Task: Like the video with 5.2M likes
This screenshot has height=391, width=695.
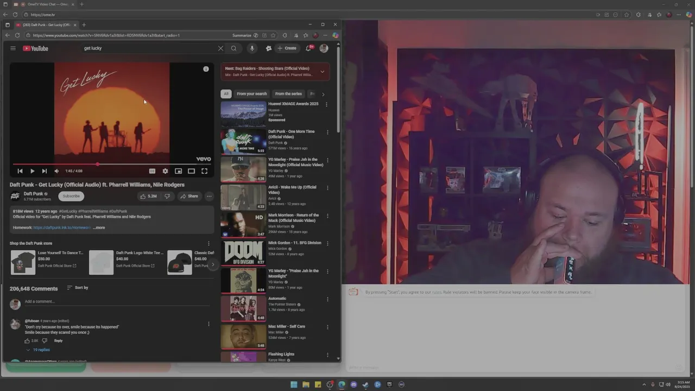Action: [x=148, y=196]
